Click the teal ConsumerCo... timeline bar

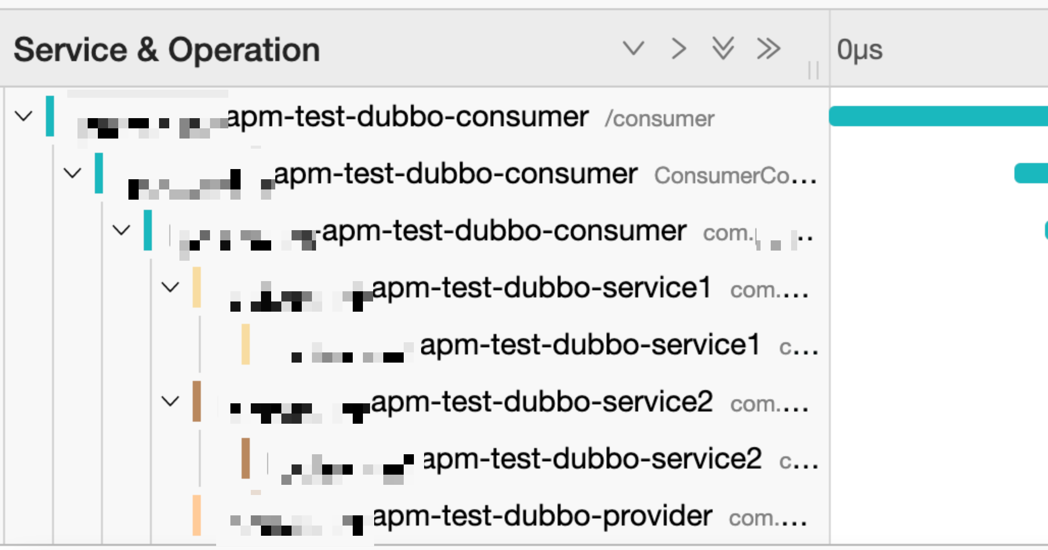(1031, 173)
